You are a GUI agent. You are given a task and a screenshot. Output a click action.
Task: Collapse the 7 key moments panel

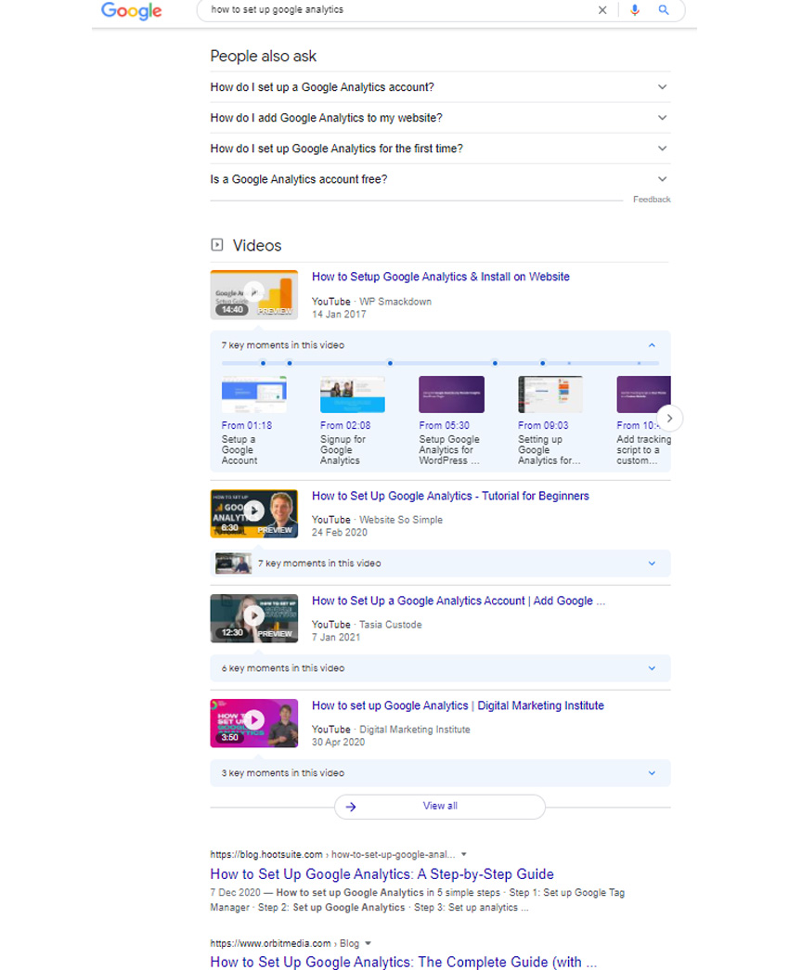651,343
